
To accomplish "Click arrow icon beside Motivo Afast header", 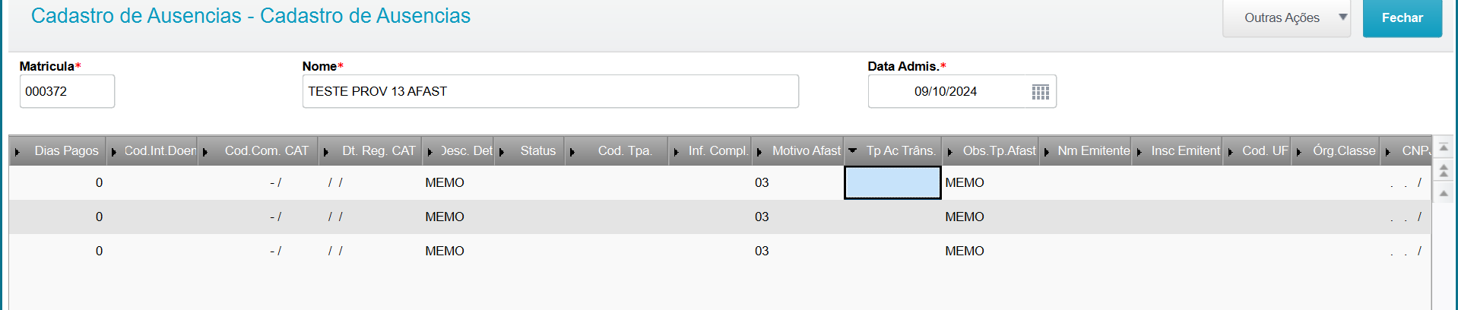I will tap(759, 152).
